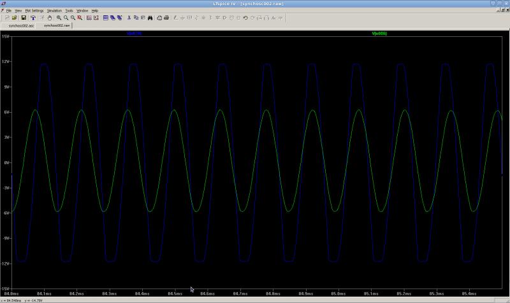The height and width of the screenshot is (303, 510).
Task: Select the Zoom In magnifier tool
Action: pos(59,18)
